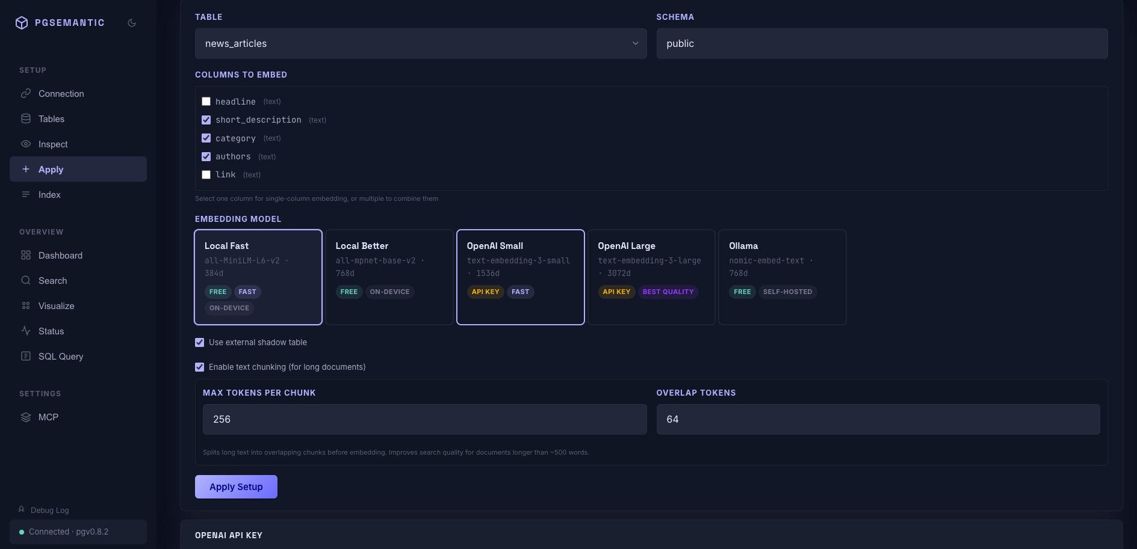The height and width of the screenshot is (549, 1137).
Task: Open the Connection setup page
Action: (x=61, y=93)
